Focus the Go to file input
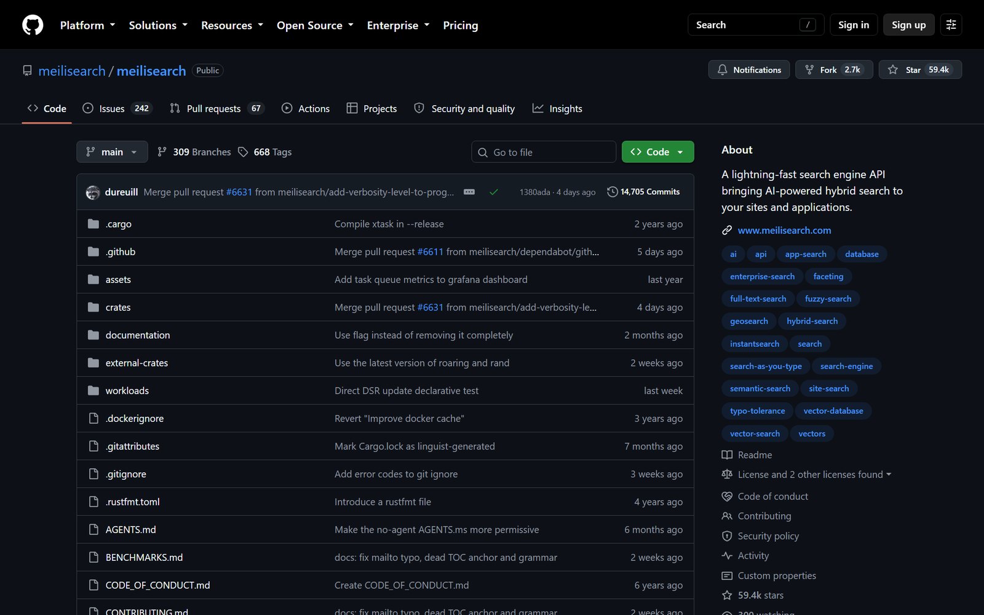Screen dimensions: 984x615 pyautogui.click(x=544, y=152)
